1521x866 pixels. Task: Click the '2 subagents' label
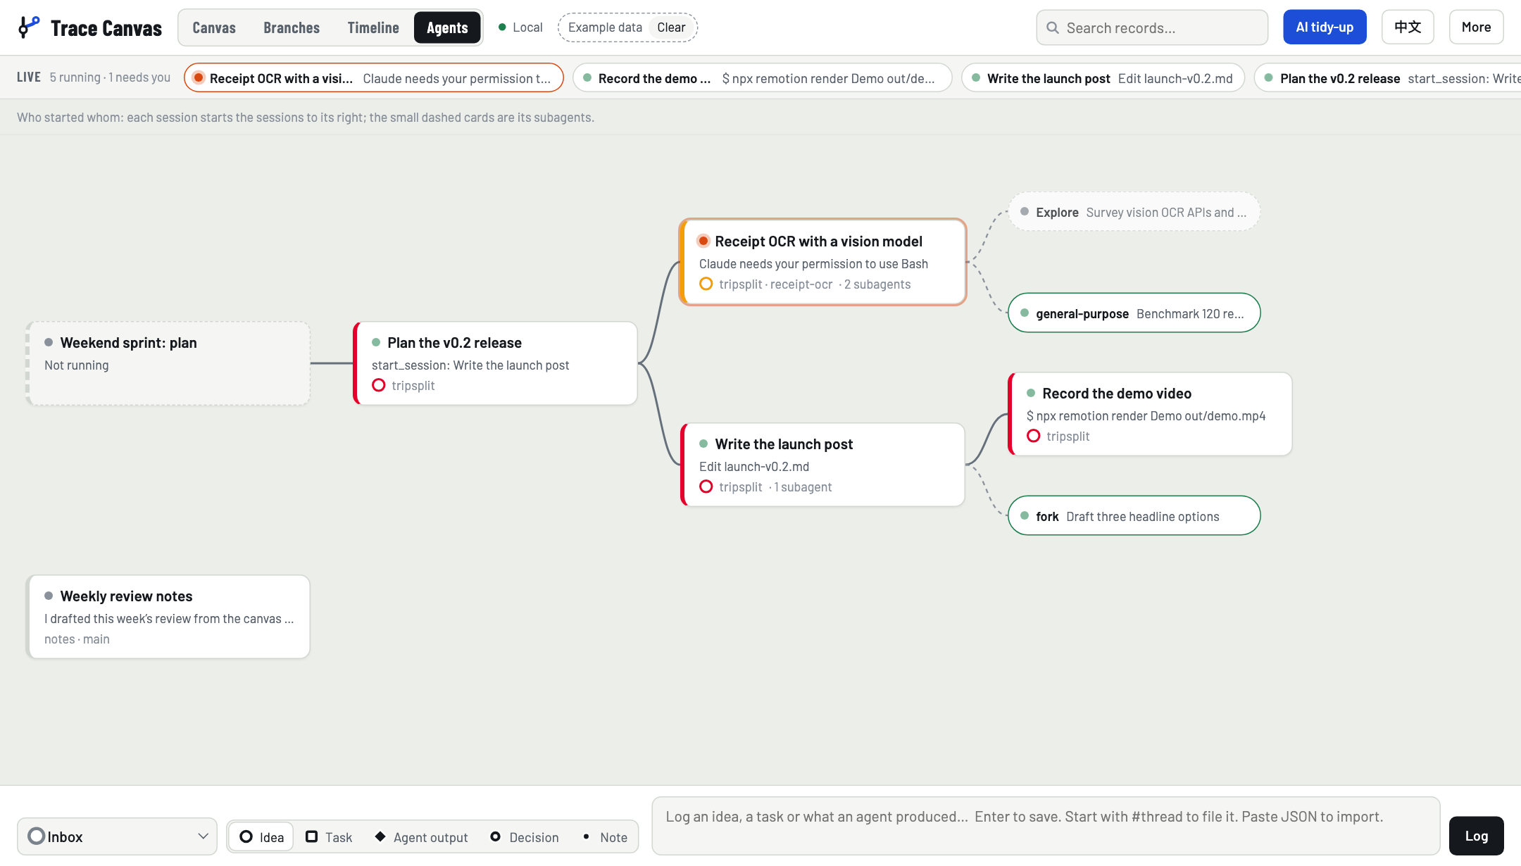[877, 284]
